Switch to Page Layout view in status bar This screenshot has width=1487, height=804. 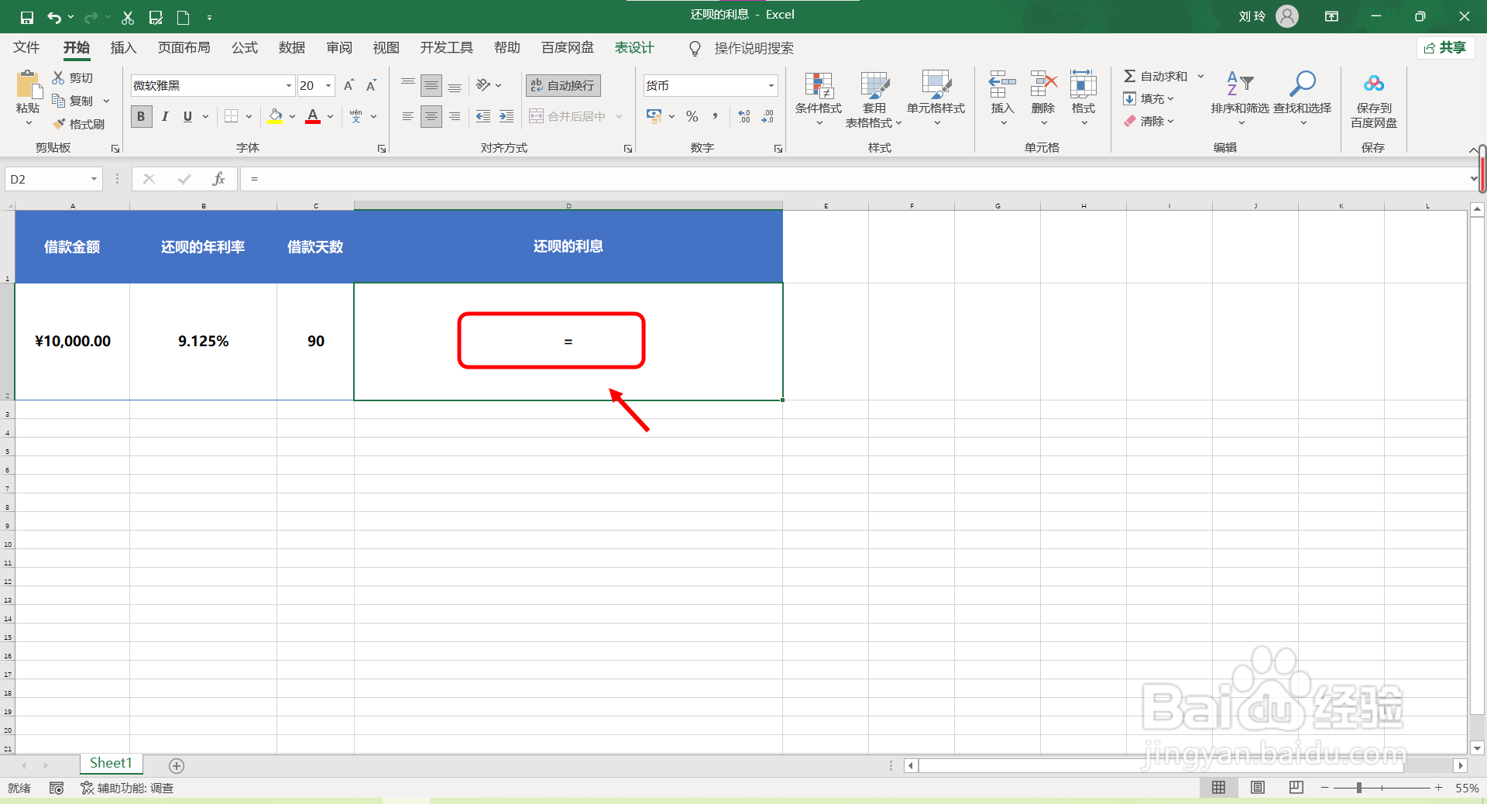click(1258, 788)
